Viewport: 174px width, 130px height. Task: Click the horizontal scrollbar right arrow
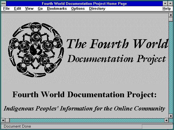166,120
